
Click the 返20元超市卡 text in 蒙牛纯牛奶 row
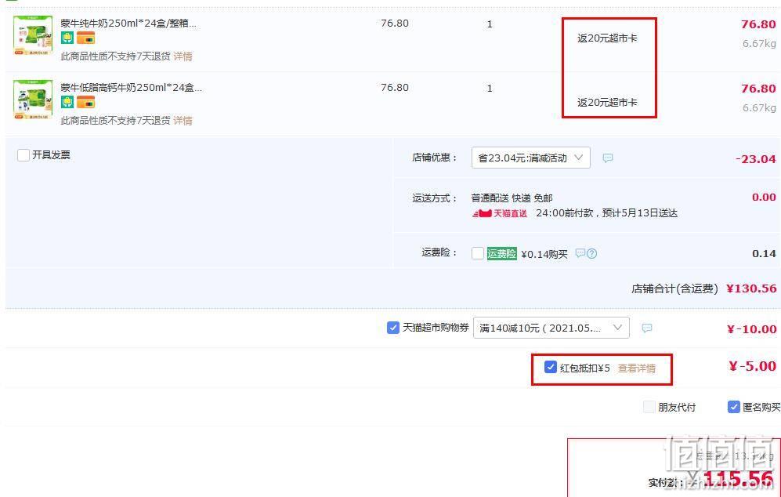point(607,38)
